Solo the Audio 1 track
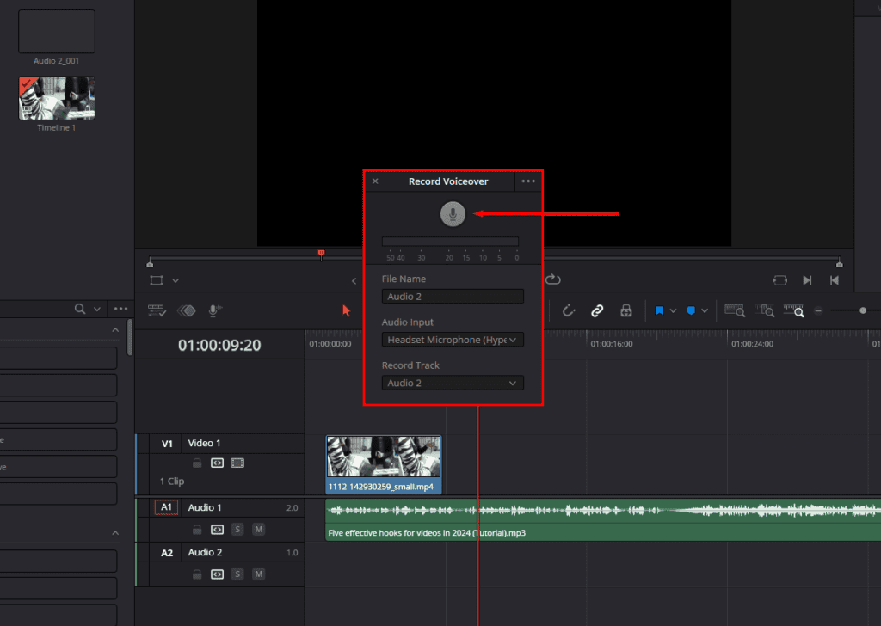Image resolution: width=881 pixels, height=626 pixels. tap(237, 530)
